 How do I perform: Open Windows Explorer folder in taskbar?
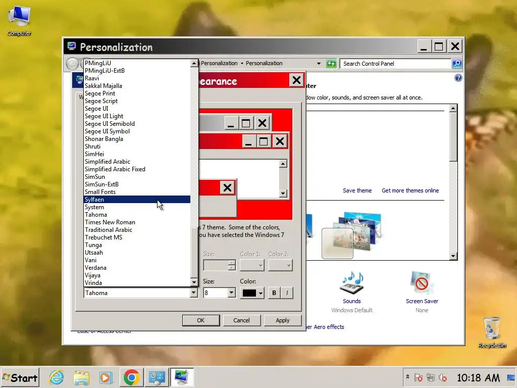(x=81, y=377)
